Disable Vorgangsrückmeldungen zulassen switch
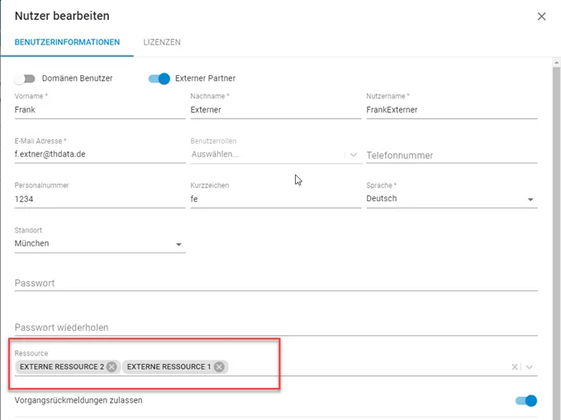 coord(526,401)
